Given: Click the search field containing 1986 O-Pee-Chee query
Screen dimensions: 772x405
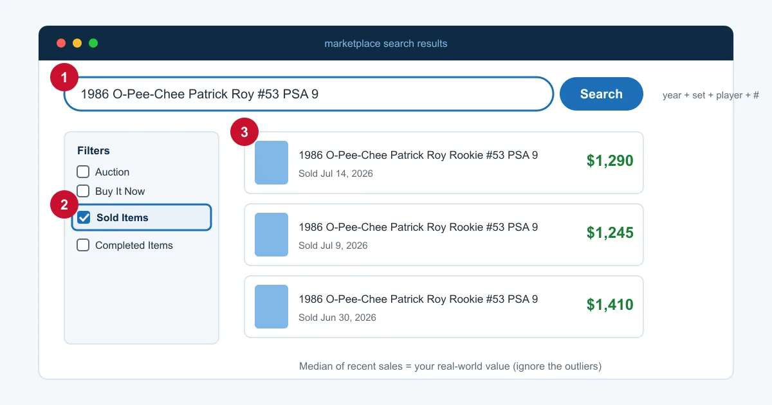Looking at the screenshot, I should tap(309, 94).
